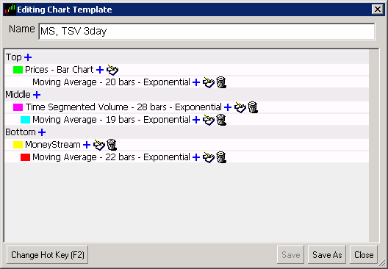The width and height of the screenshot is (388, 269).
Task: Delete the 20 bars Moving Average via trash icon
Action: coord(221,82)
